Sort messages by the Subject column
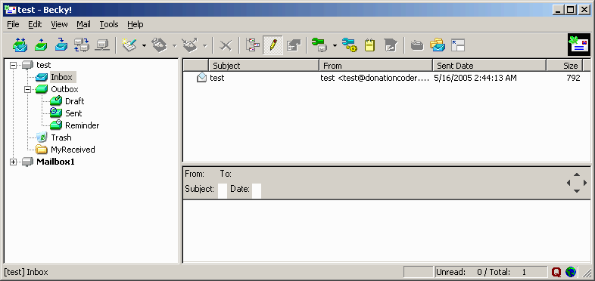This screenshot has width=595, height=281. point(263,66)
